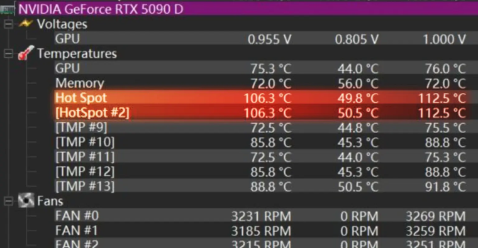Screen dimensions: 478x248
Task: Click the 0.955 V GPU voltage value
Action: pyautogui.click(x=269, y=40)
